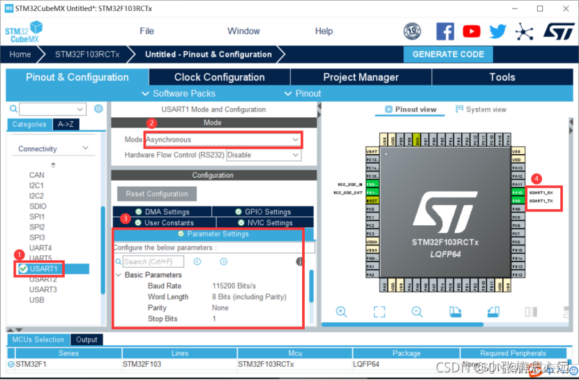Screen dimensions: 579x380
Task: Zoom out of the pinout view
Action: coord(417,312)
